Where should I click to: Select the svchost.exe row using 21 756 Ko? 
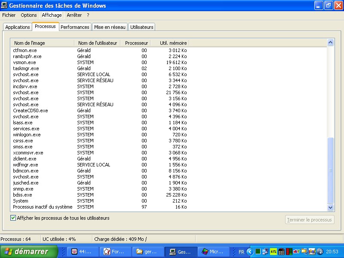(x=100, y=92)
